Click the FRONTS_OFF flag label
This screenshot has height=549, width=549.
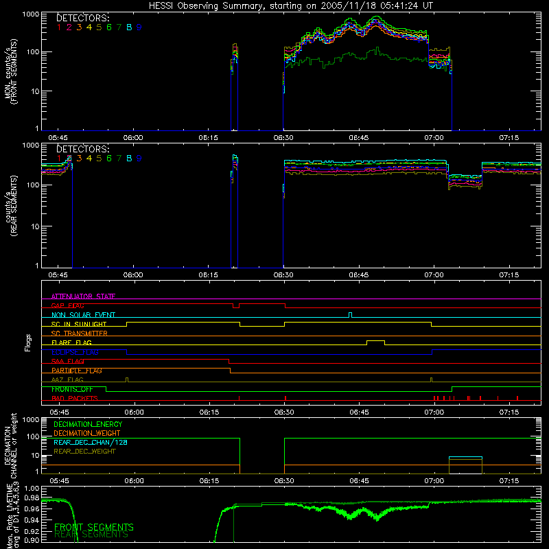72,389
